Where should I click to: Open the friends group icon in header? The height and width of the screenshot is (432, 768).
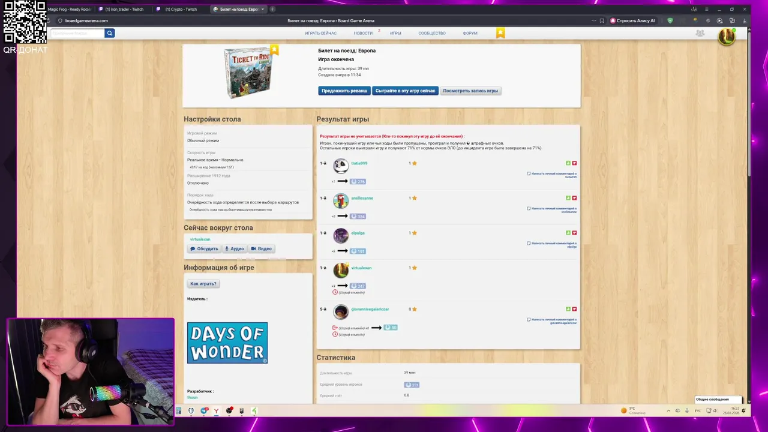700,33
